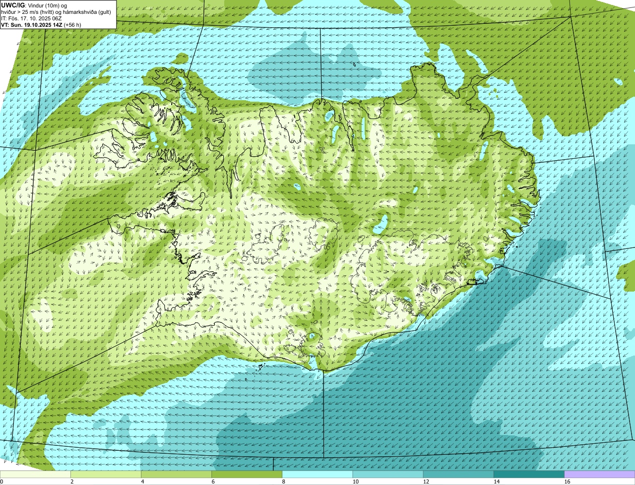Click the title line 'UWC/IG: Vindur (10m) og'
Screen dimensions: 635x485
coord(34,5)
